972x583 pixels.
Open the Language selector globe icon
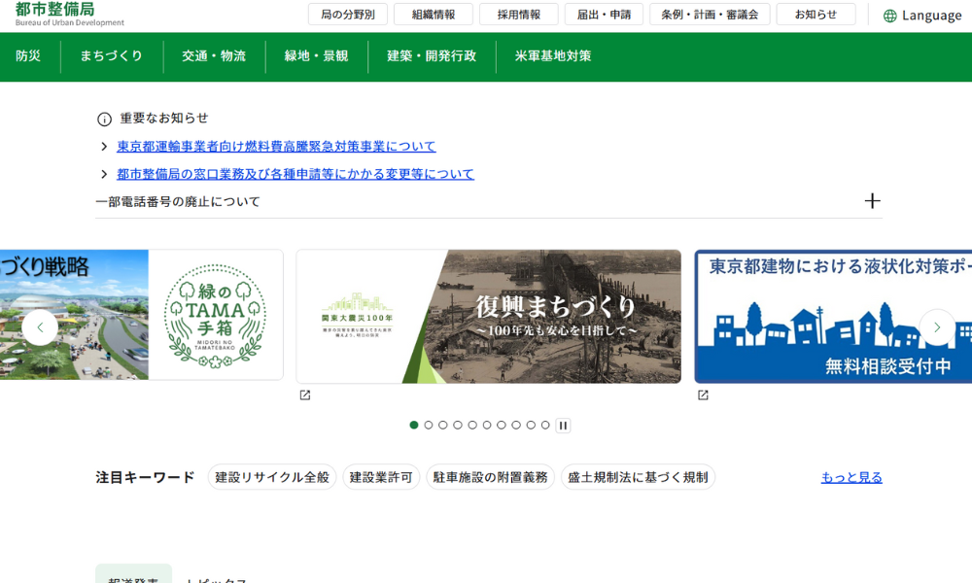tap(889, 17)
